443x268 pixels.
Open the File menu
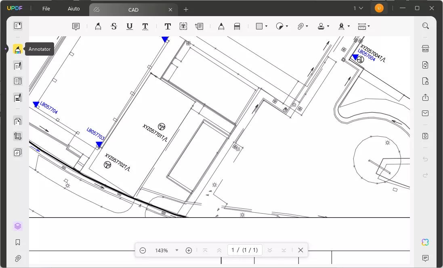pos(46,9)
